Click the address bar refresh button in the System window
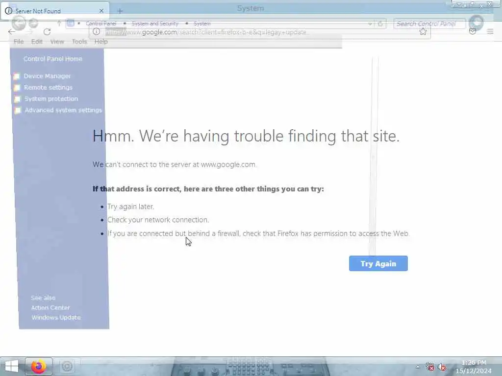This screenshot has height=376, width=502. 380,23
